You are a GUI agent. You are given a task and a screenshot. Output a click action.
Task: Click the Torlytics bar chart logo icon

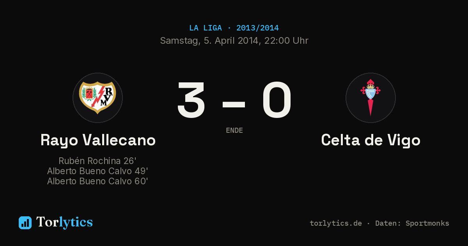[25, 223]
